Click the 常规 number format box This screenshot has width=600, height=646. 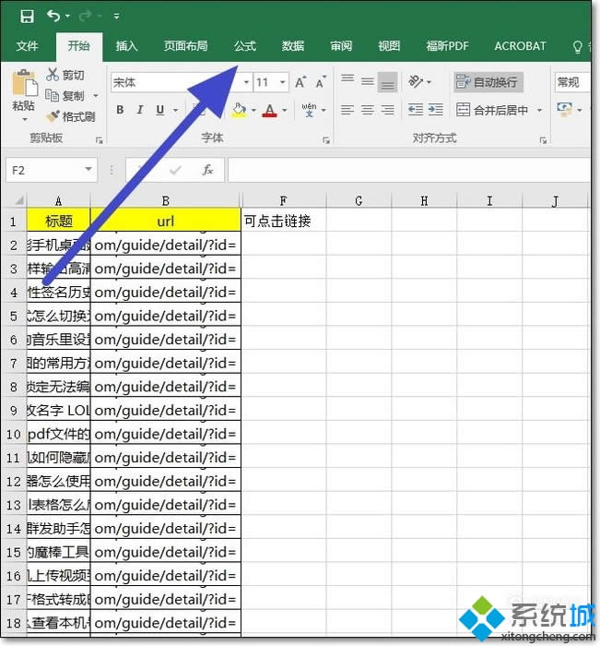click(x=572, y=82)
